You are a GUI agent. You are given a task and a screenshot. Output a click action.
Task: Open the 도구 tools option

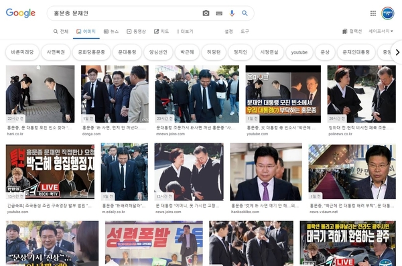click(245, 31)
